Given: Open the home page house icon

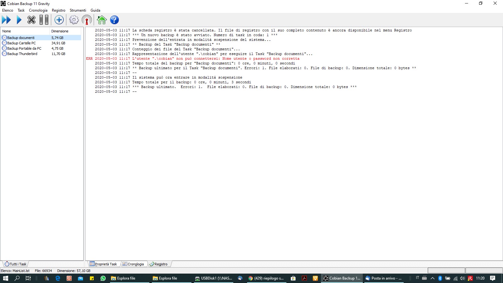Looking at the screenshot, I should point(102,20).
